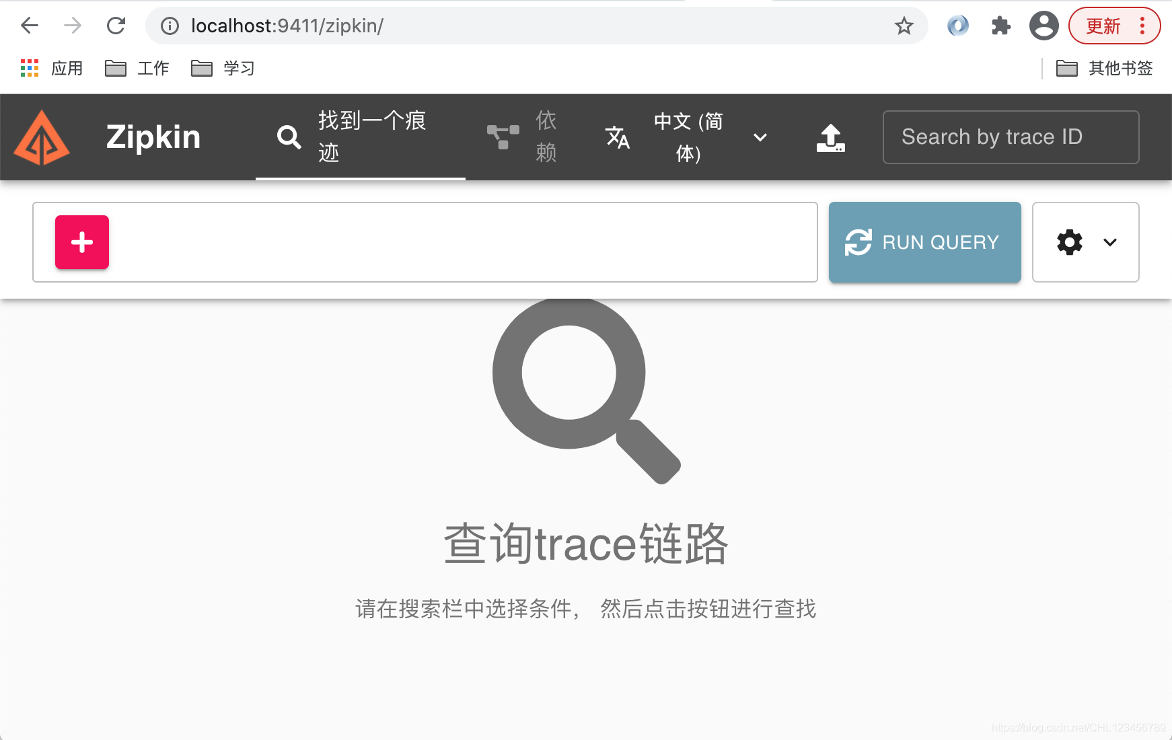Click the 查询trace链路 heading
Screen dimensions: 1172x740
click(x=586, y=544)
